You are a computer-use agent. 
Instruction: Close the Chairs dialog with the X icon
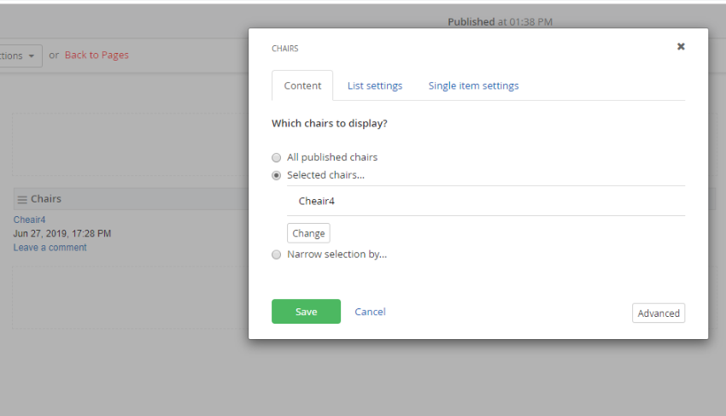[x=681, y=46]
